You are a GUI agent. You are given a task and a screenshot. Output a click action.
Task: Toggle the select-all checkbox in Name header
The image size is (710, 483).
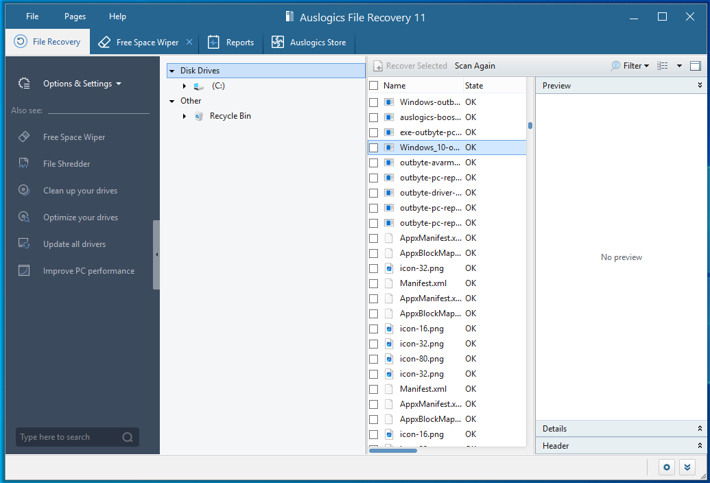click(373, 86)
